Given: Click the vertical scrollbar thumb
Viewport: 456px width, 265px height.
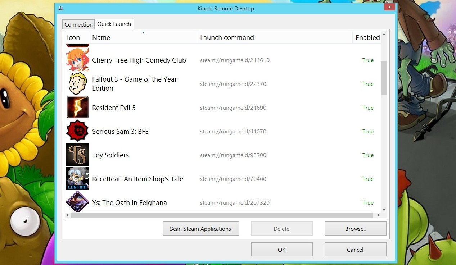Looking at the screenshot, I should pyautogui.click(x=384, y=78).
